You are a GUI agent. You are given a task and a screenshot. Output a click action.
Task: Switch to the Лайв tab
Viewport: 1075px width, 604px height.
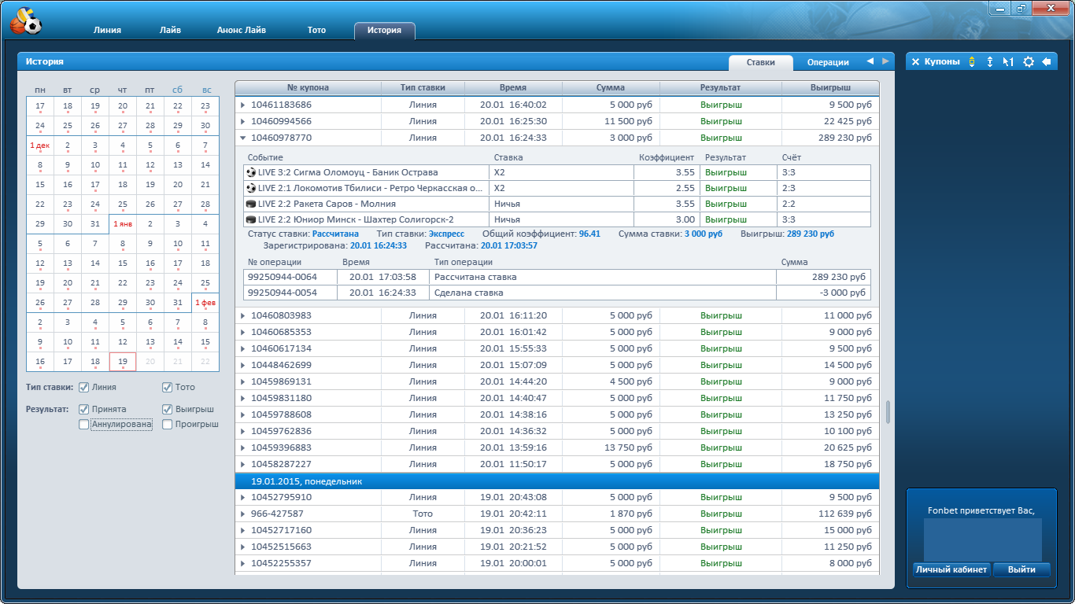click(x=169, y=31)
